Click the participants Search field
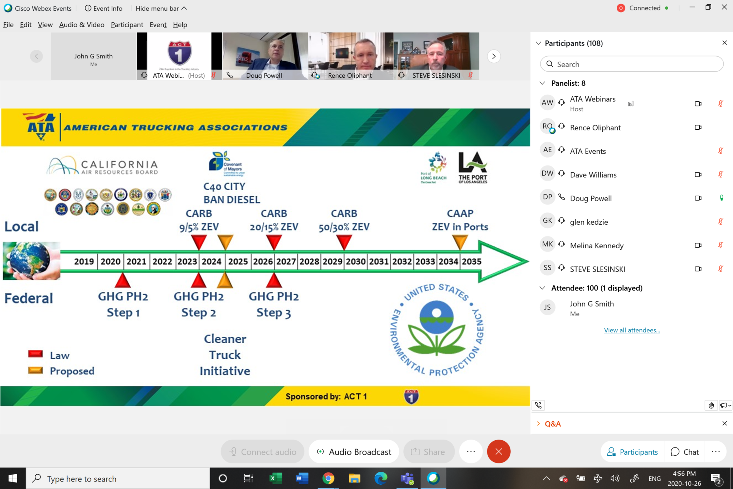 [632, 64]
